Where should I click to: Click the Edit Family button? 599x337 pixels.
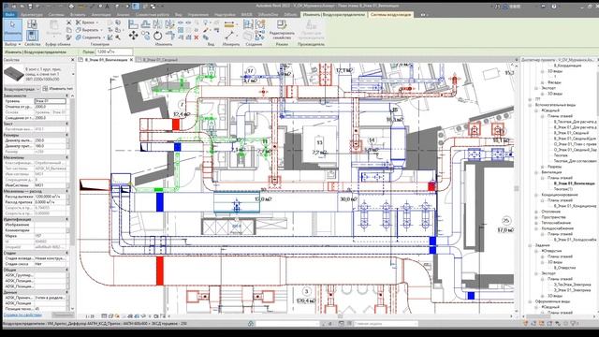click(x=282, y=29)
